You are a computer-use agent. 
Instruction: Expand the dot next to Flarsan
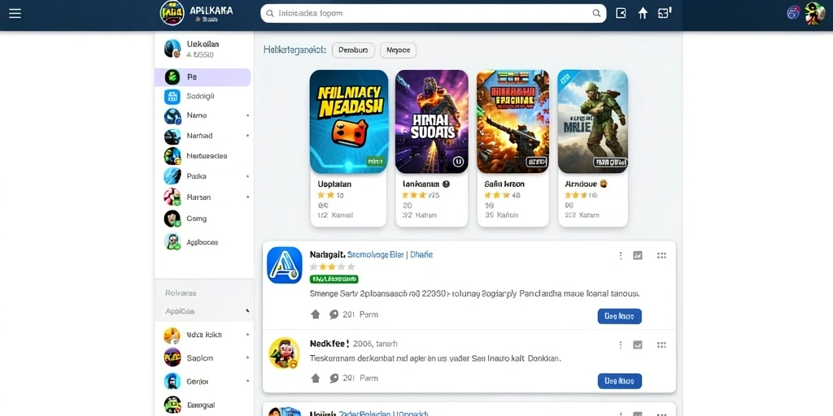pos(247,197)
